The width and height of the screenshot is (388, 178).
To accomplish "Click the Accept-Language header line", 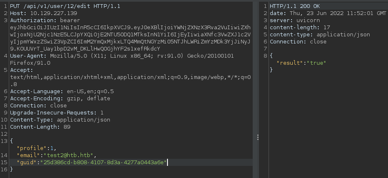I will point(62,91).
